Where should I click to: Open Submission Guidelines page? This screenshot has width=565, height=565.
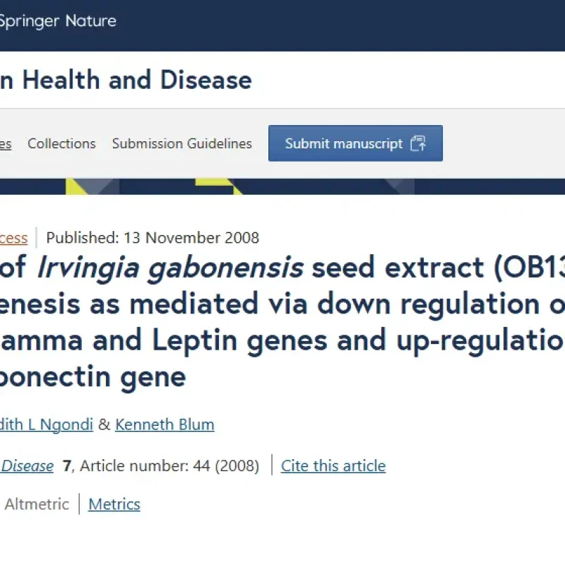pos(182,143)
